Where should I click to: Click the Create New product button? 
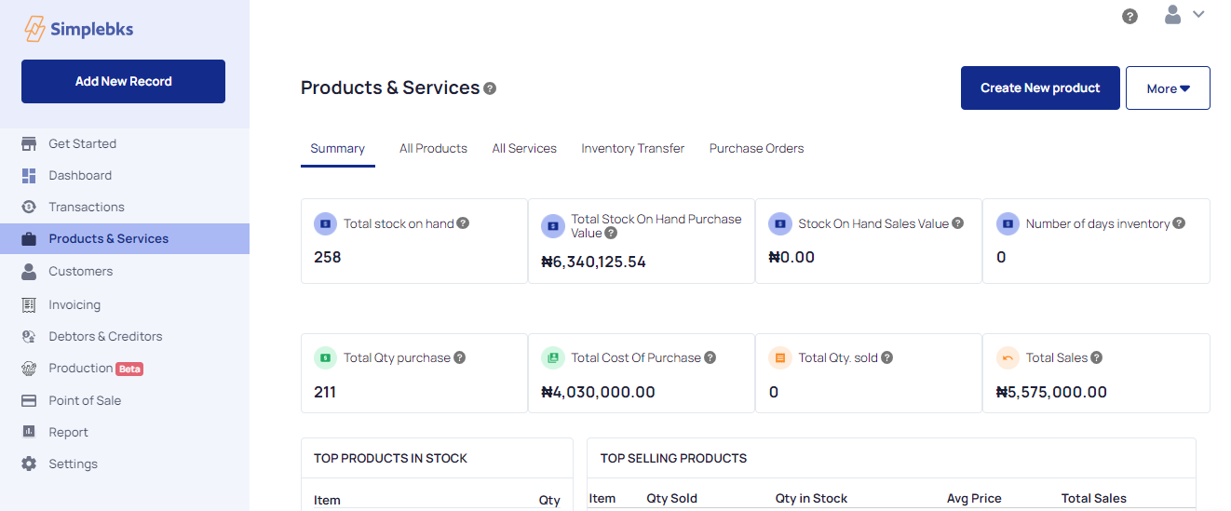(x=1040, y=88)
